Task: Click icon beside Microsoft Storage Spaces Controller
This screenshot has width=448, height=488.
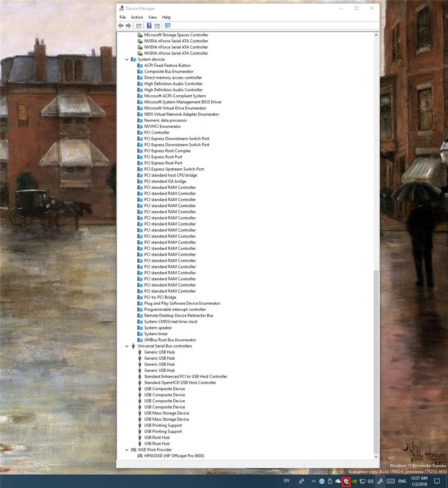Action: coord(140,35)
